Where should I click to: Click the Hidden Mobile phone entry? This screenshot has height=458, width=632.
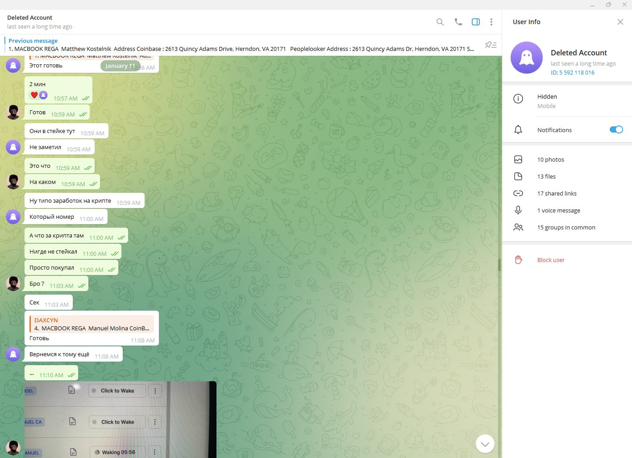point(567,101)
